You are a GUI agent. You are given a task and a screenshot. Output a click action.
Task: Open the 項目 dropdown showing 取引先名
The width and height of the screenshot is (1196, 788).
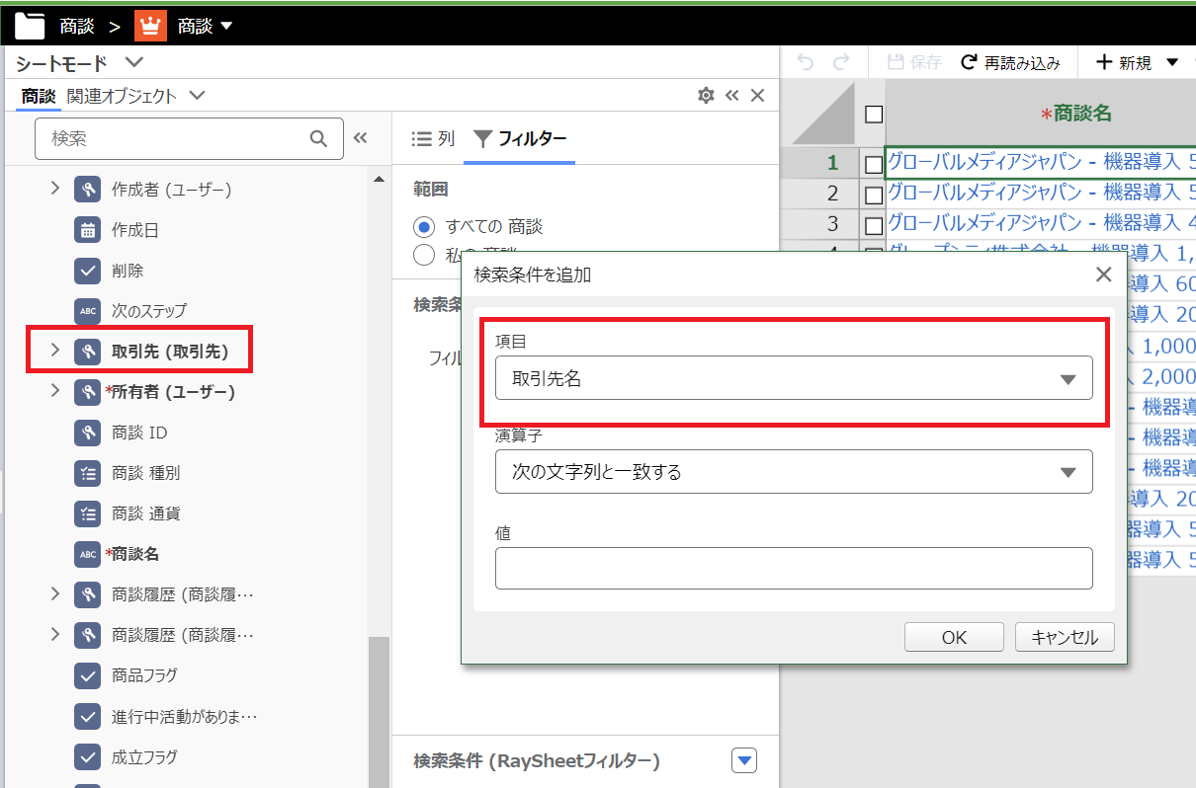coord(793,378)
